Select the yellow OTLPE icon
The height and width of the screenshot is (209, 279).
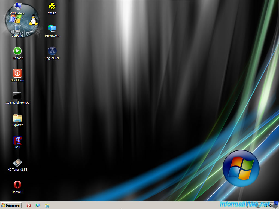tap(52, 7)
